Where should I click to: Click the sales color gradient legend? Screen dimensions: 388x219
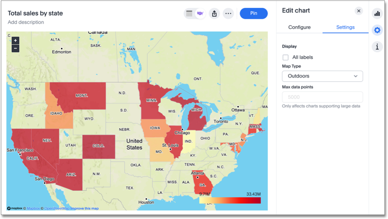[230, 201]
